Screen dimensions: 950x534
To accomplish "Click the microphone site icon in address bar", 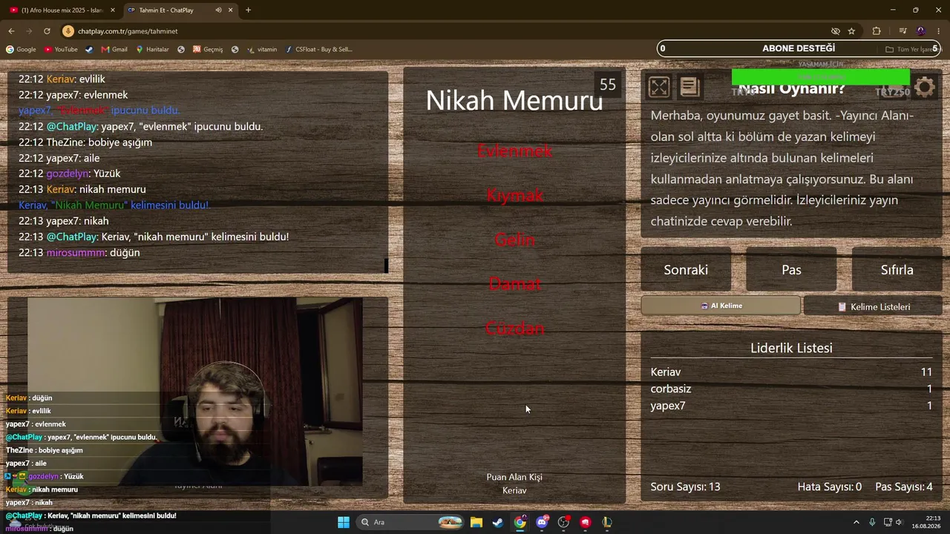I will click(68, 31).
